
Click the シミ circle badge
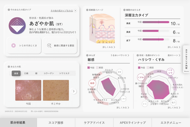point(145,104)
